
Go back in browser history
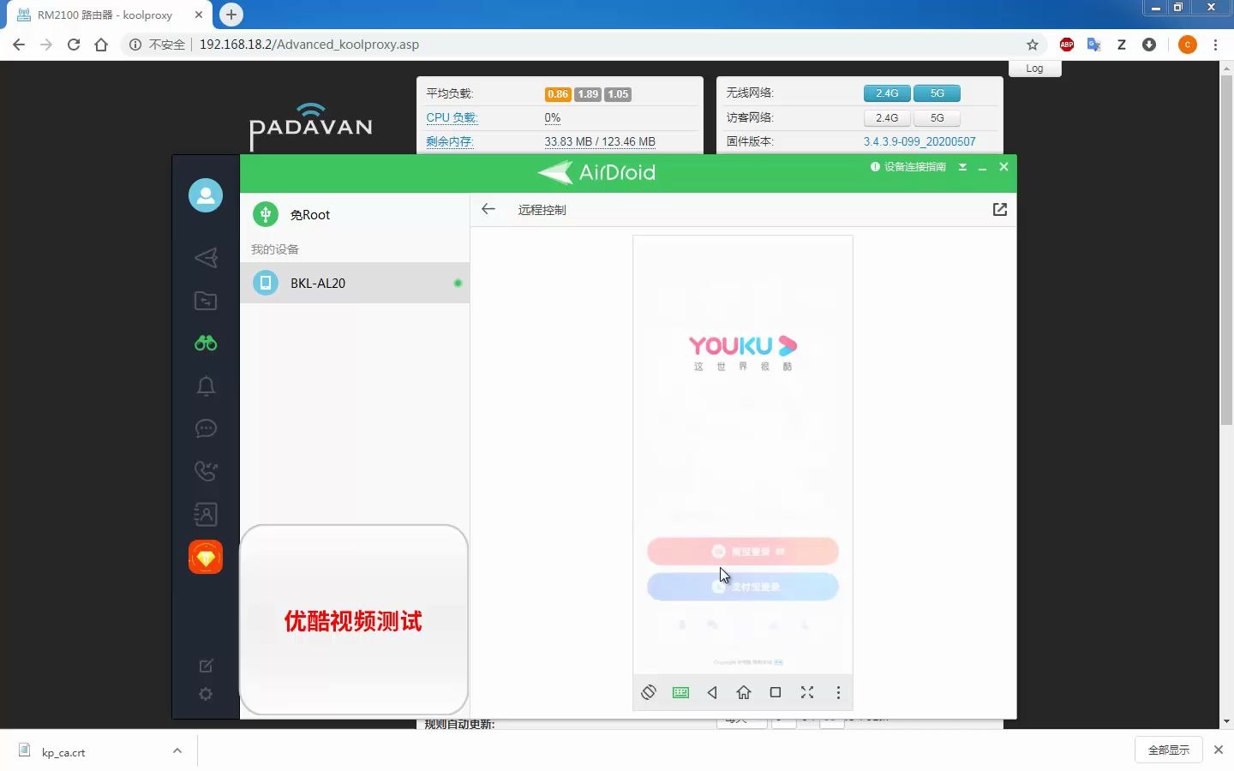pyautogui.click(x=19, y=45)
